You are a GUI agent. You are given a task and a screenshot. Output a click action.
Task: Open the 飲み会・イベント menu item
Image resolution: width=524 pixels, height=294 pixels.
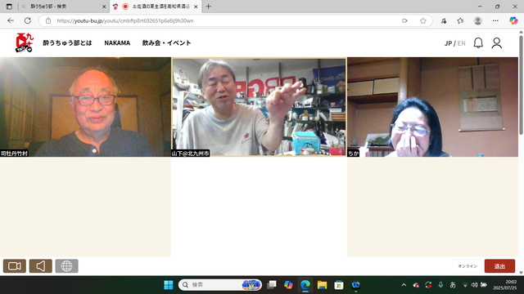click(166, 43)
